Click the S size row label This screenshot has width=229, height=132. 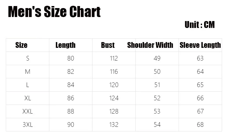tap(28, 59)
